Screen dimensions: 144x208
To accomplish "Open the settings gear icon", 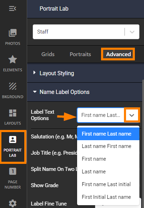I will click(x=13, y=203).
